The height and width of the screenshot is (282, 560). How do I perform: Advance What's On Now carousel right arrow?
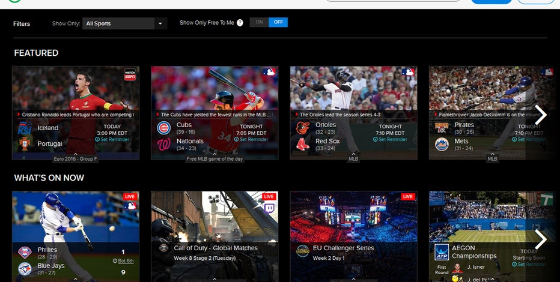[x=541, y=239]
